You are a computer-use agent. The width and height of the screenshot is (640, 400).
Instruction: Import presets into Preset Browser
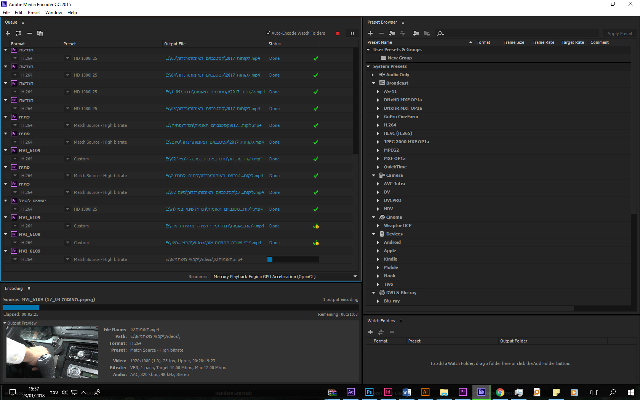click(416, 34)
